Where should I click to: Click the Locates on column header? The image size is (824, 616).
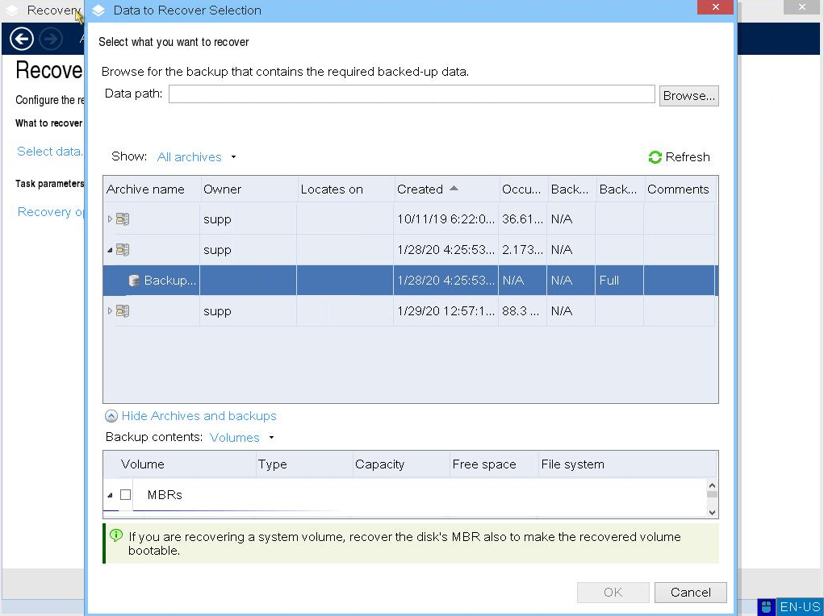point(345,189)
